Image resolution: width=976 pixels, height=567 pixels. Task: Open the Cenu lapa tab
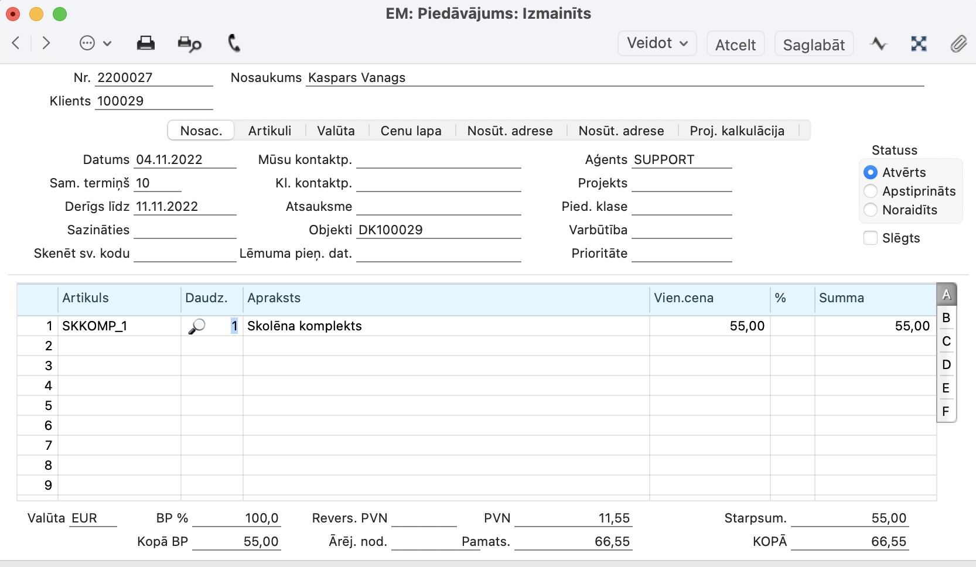click(411, 131)
